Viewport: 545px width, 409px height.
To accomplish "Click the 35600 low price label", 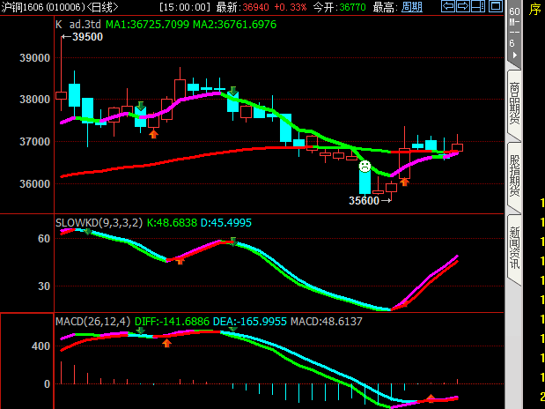I will click(x=364, y=200).
